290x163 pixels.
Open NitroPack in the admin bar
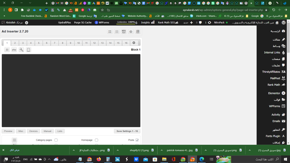point(221,23)
